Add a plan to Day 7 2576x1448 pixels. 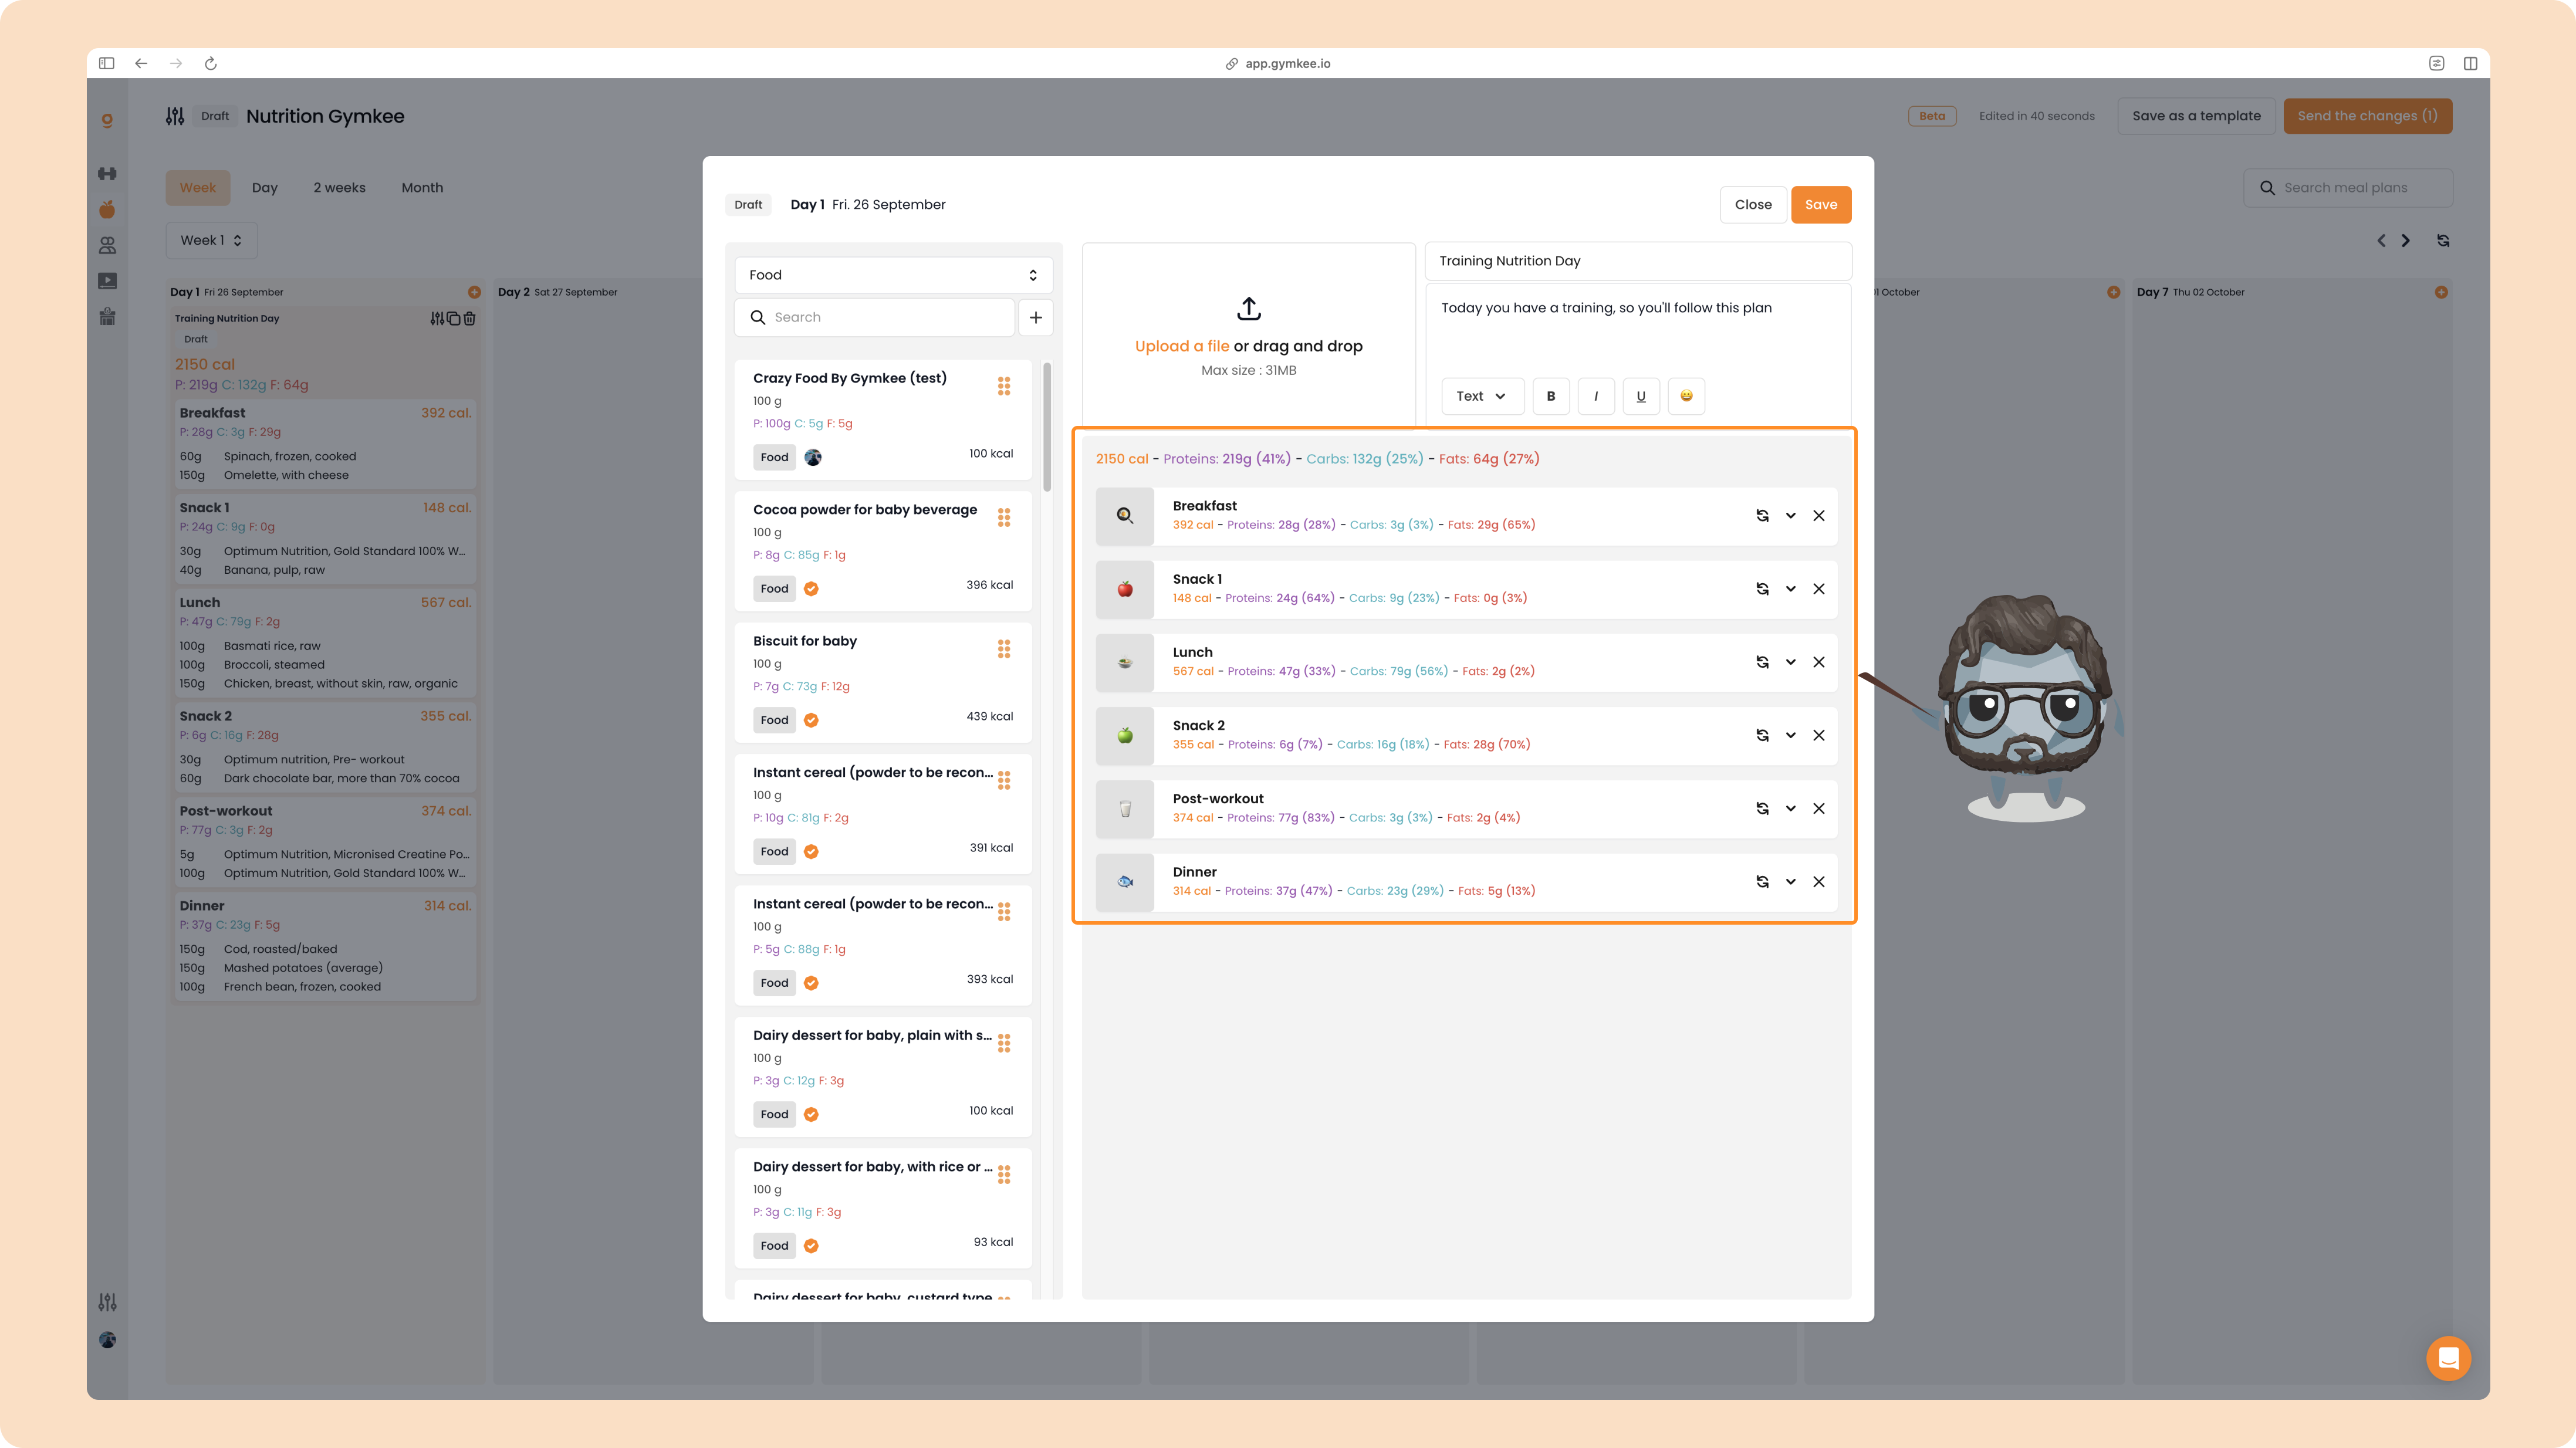click(x=2441, y=292)
